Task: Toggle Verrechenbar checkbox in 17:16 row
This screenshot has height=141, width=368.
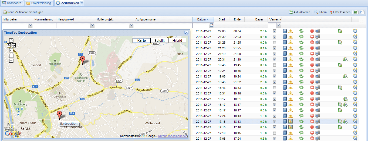Action: pos(275,122)
